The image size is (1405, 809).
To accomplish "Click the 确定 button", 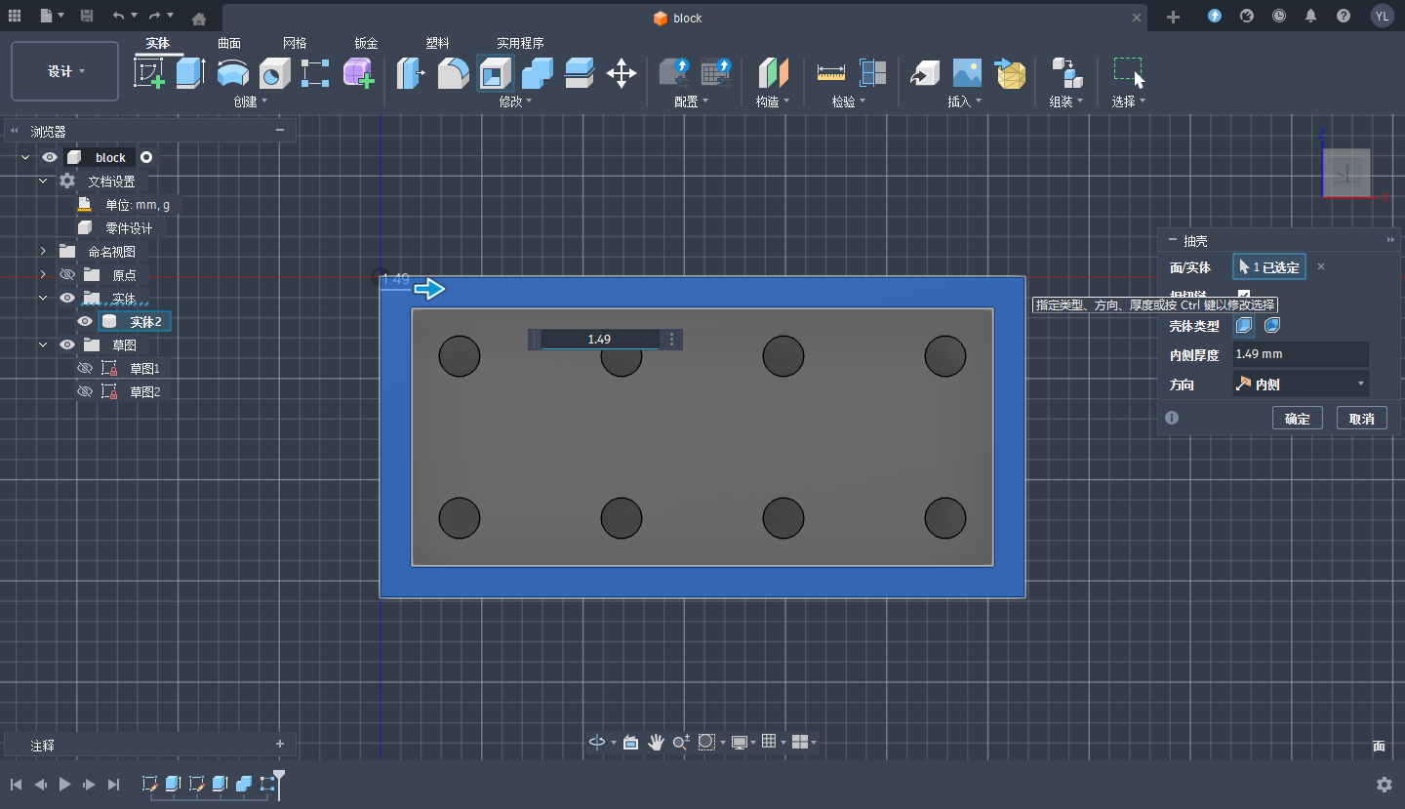I will pos(1298,418).
